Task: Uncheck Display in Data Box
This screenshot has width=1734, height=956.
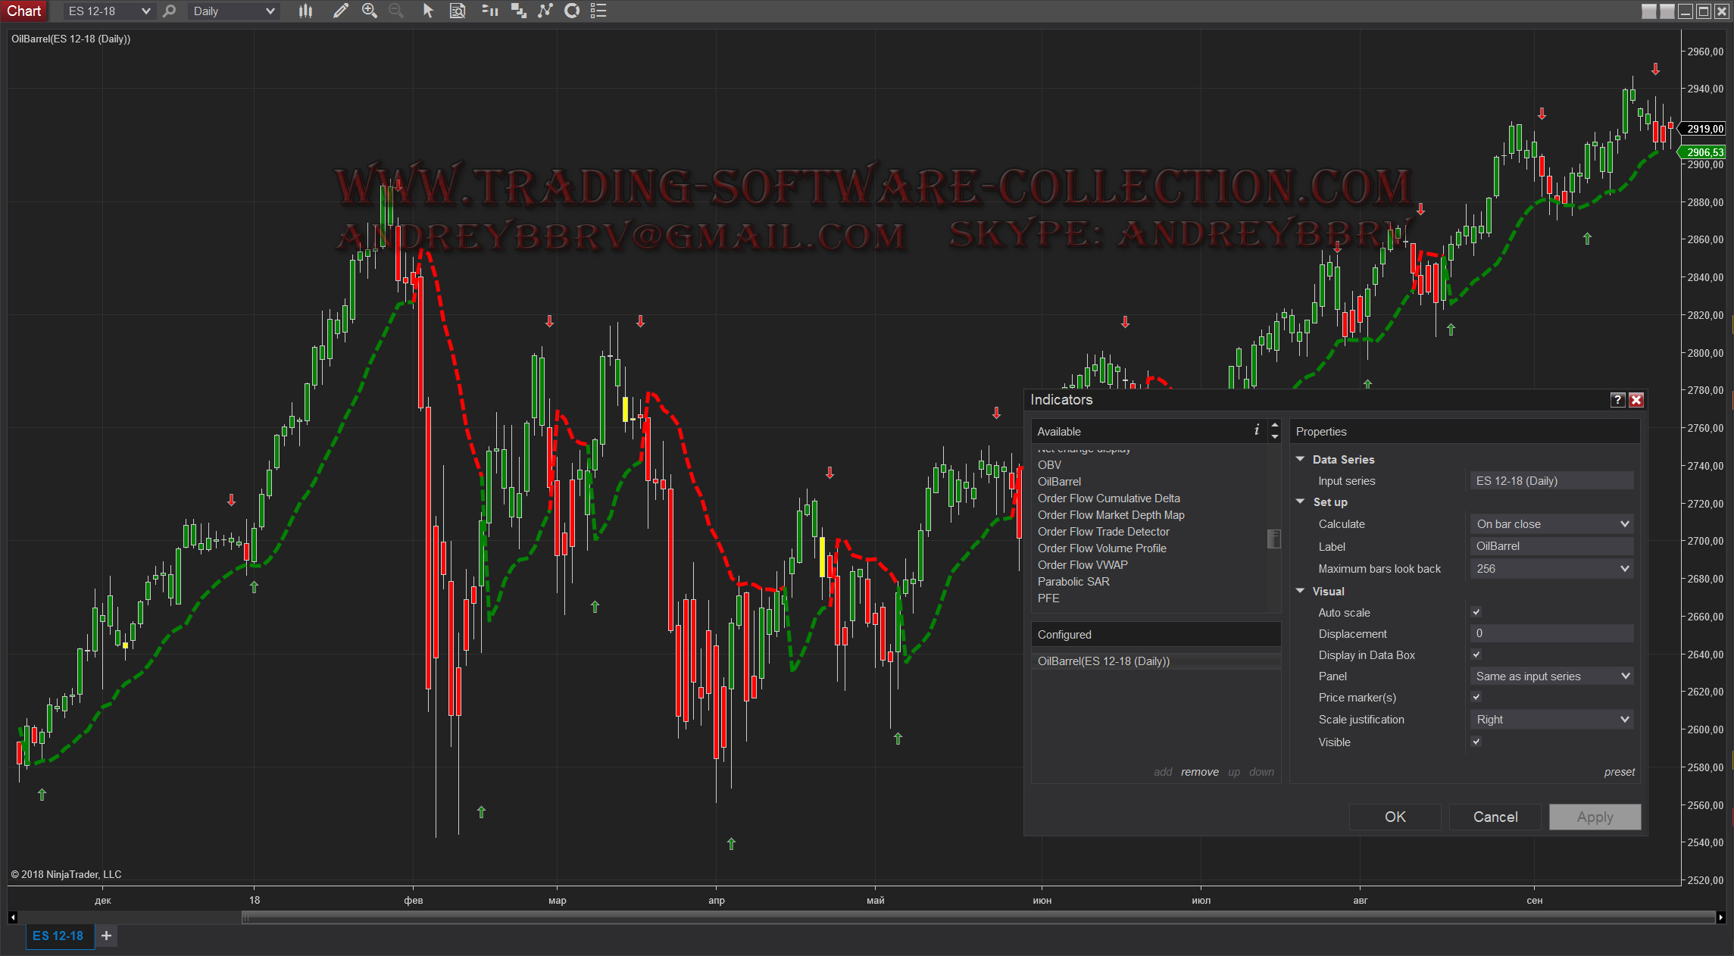Action: tap(1476, 655)
